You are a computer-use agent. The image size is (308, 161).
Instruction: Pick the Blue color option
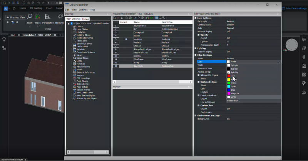(x=254, y=90)
